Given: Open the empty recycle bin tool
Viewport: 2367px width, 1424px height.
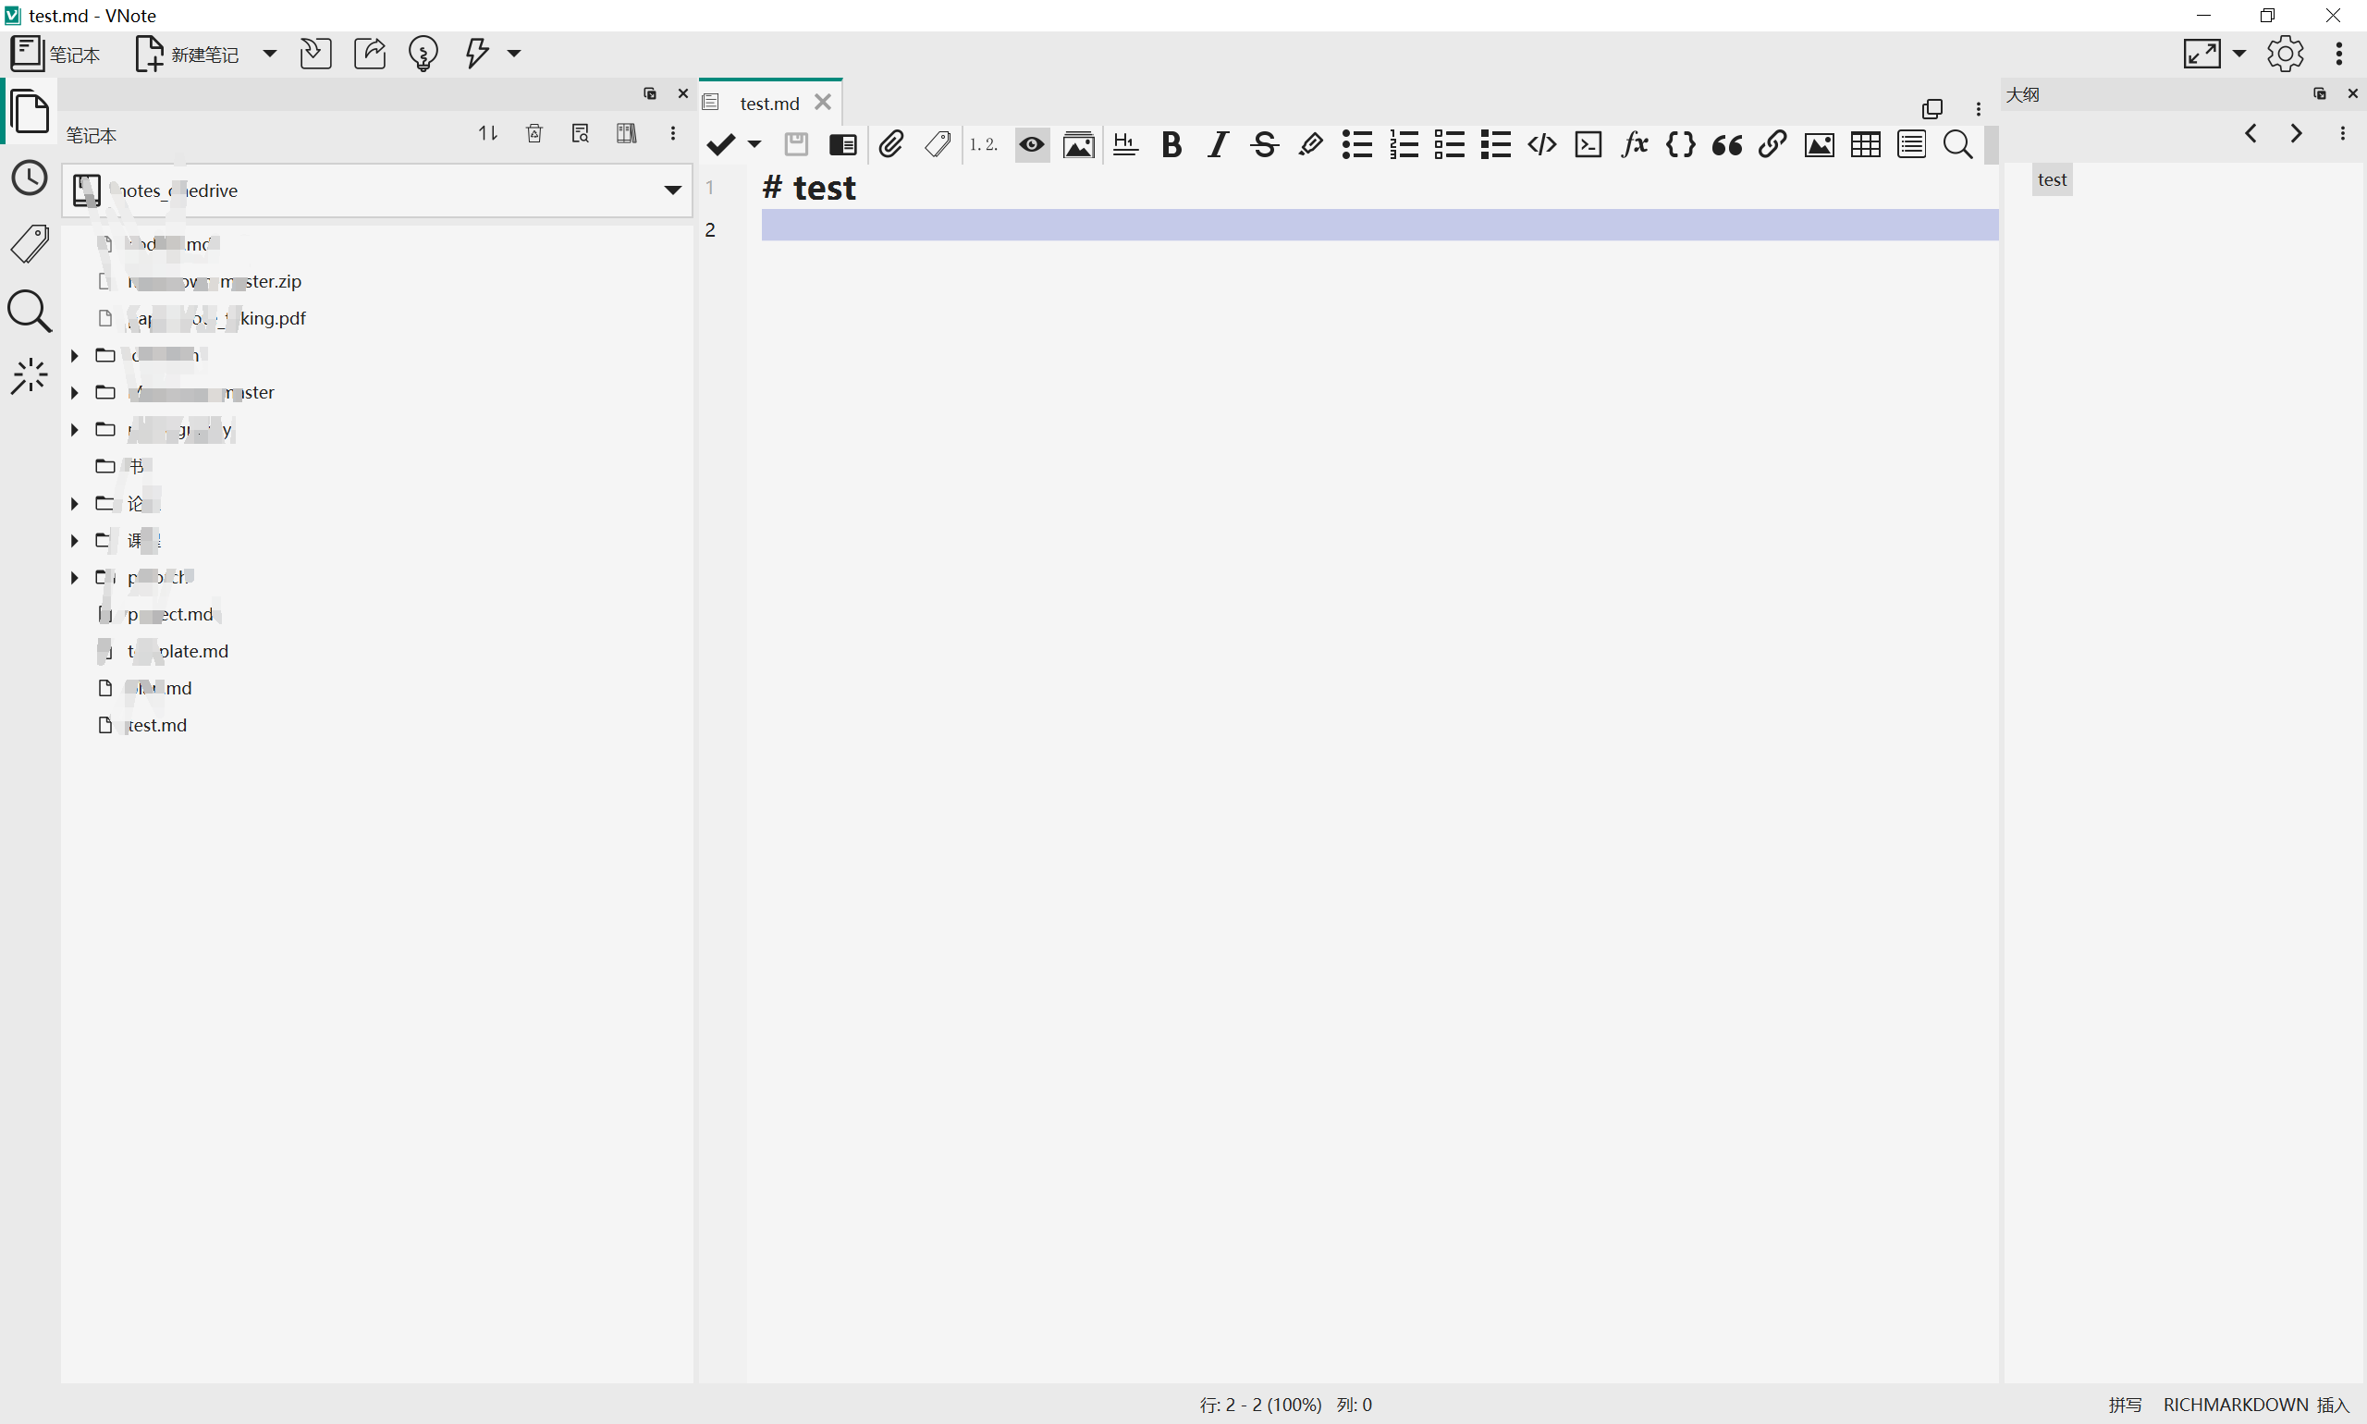Looking at the screenshot, I should click(x=534, y=133).
